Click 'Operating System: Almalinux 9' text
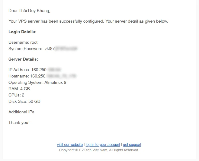This screenshot has height=161, width=199. point(37,83)
